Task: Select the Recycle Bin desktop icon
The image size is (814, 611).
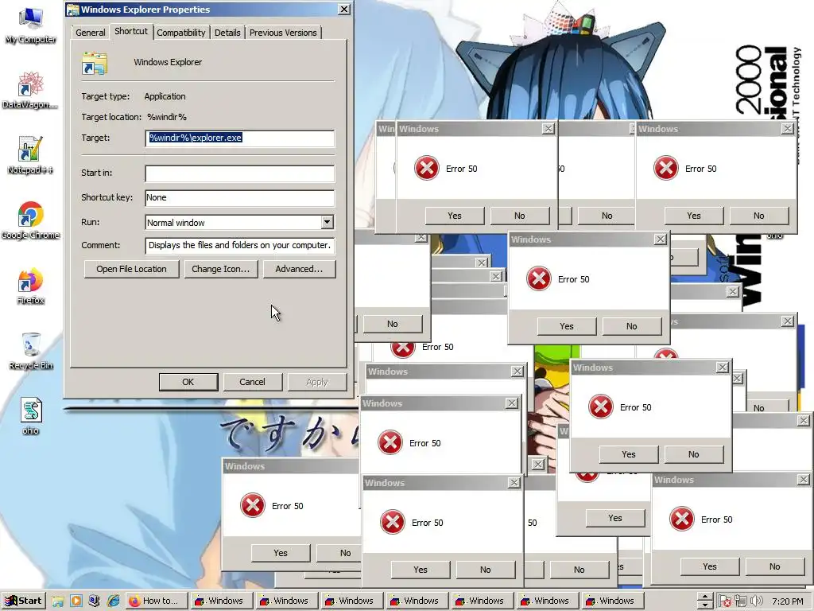Action: (31, 352)
